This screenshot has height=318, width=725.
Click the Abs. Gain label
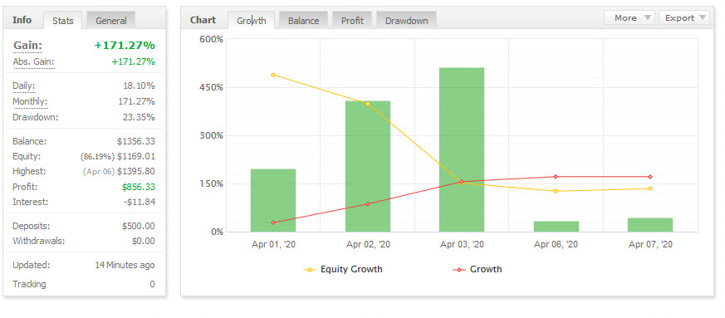[x=33, y=62]
